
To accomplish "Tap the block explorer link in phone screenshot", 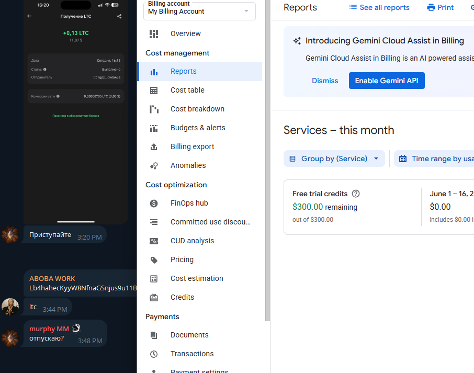I will tap(75, 116).
